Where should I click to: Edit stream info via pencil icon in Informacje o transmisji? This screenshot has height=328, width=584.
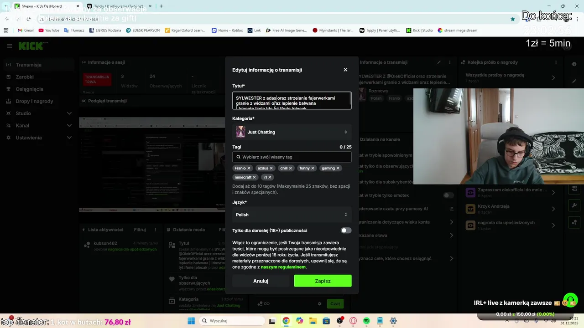click(439, 62)
